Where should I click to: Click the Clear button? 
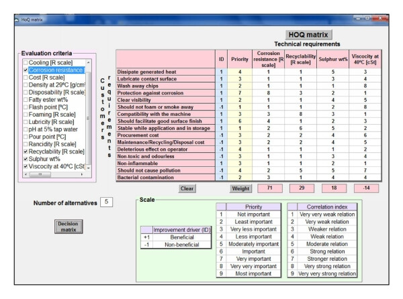[187, 188]
